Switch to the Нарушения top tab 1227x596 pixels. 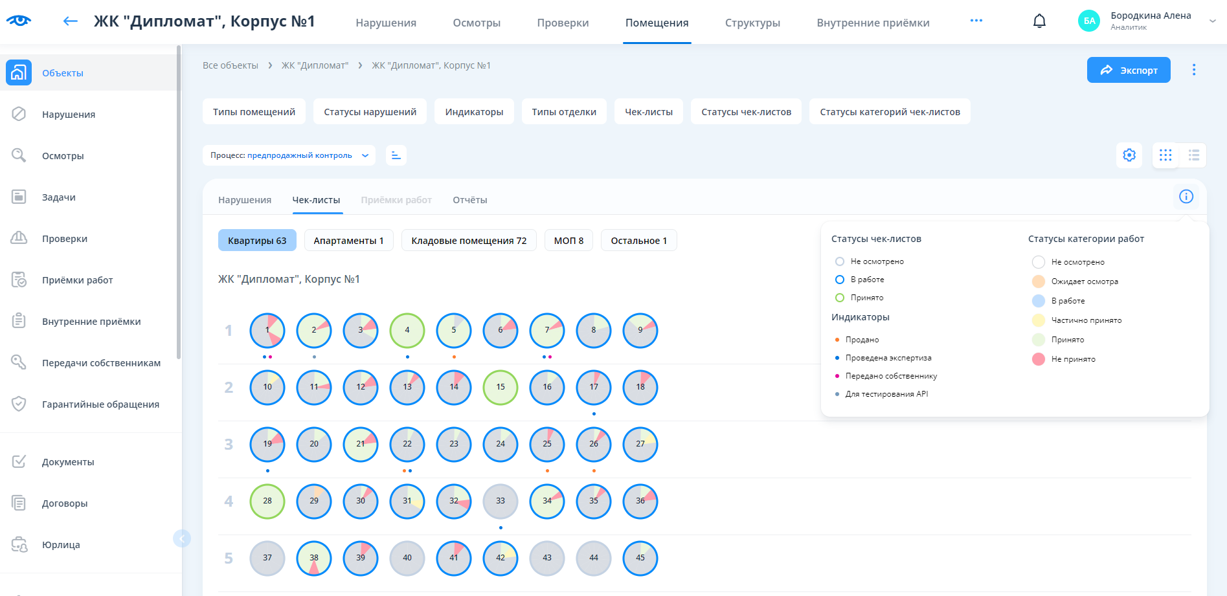tap(386, 23)
